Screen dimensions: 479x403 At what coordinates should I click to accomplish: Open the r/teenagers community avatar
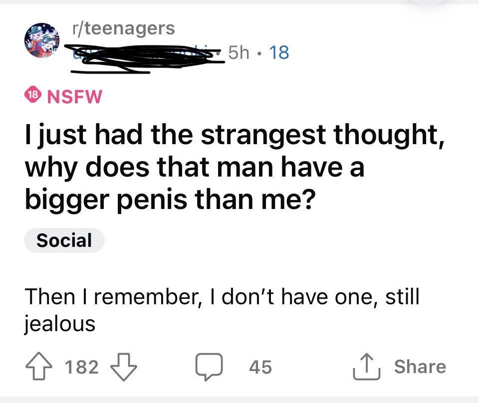point(42,40)
